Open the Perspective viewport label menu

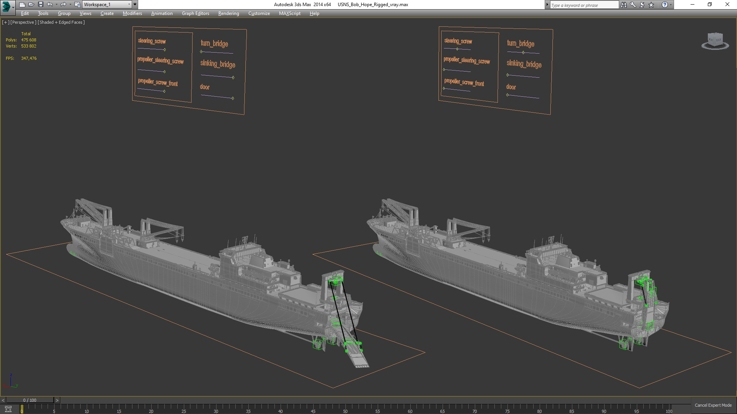[x=23, y=22]
